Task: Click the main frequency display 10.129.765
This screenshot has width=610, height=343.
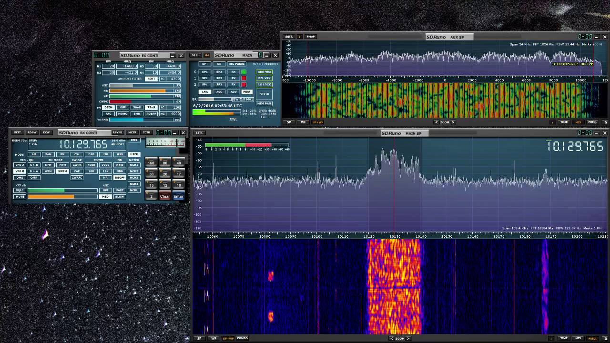Action: click(x=83, y=144)
